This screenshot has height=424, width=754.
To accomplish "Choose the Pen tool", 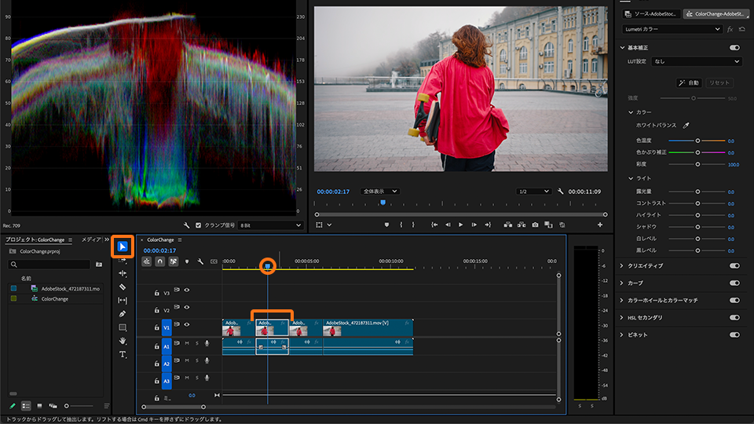I will [x=123, y=313].
